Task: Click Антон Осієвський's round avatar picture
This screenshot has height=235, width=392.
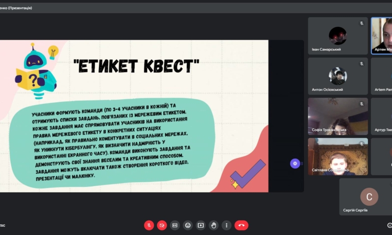Action: [338, 76]
